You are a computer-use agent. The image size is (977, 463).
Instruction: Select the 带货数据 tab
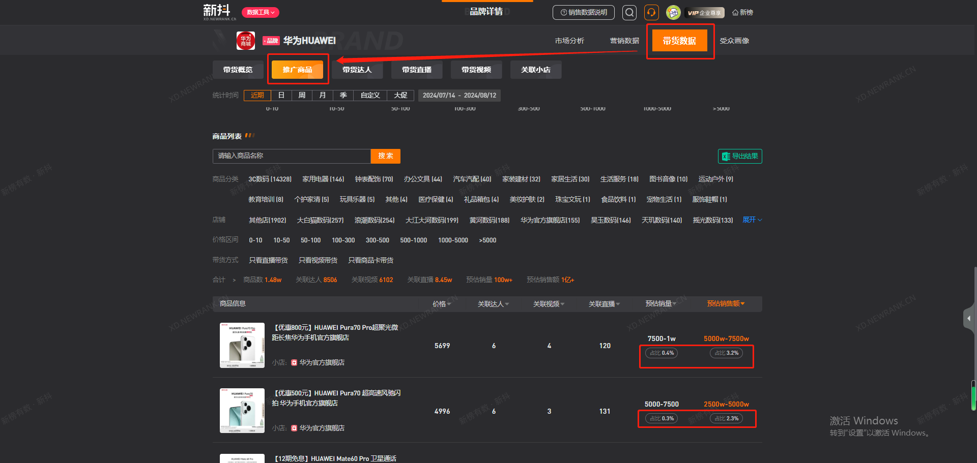click(x=679, y=41)
